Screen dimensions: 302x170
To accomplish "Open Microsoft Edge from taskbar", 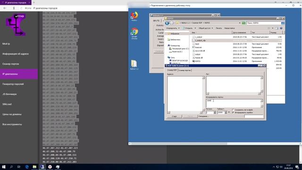I will click(x=27, y=167).
